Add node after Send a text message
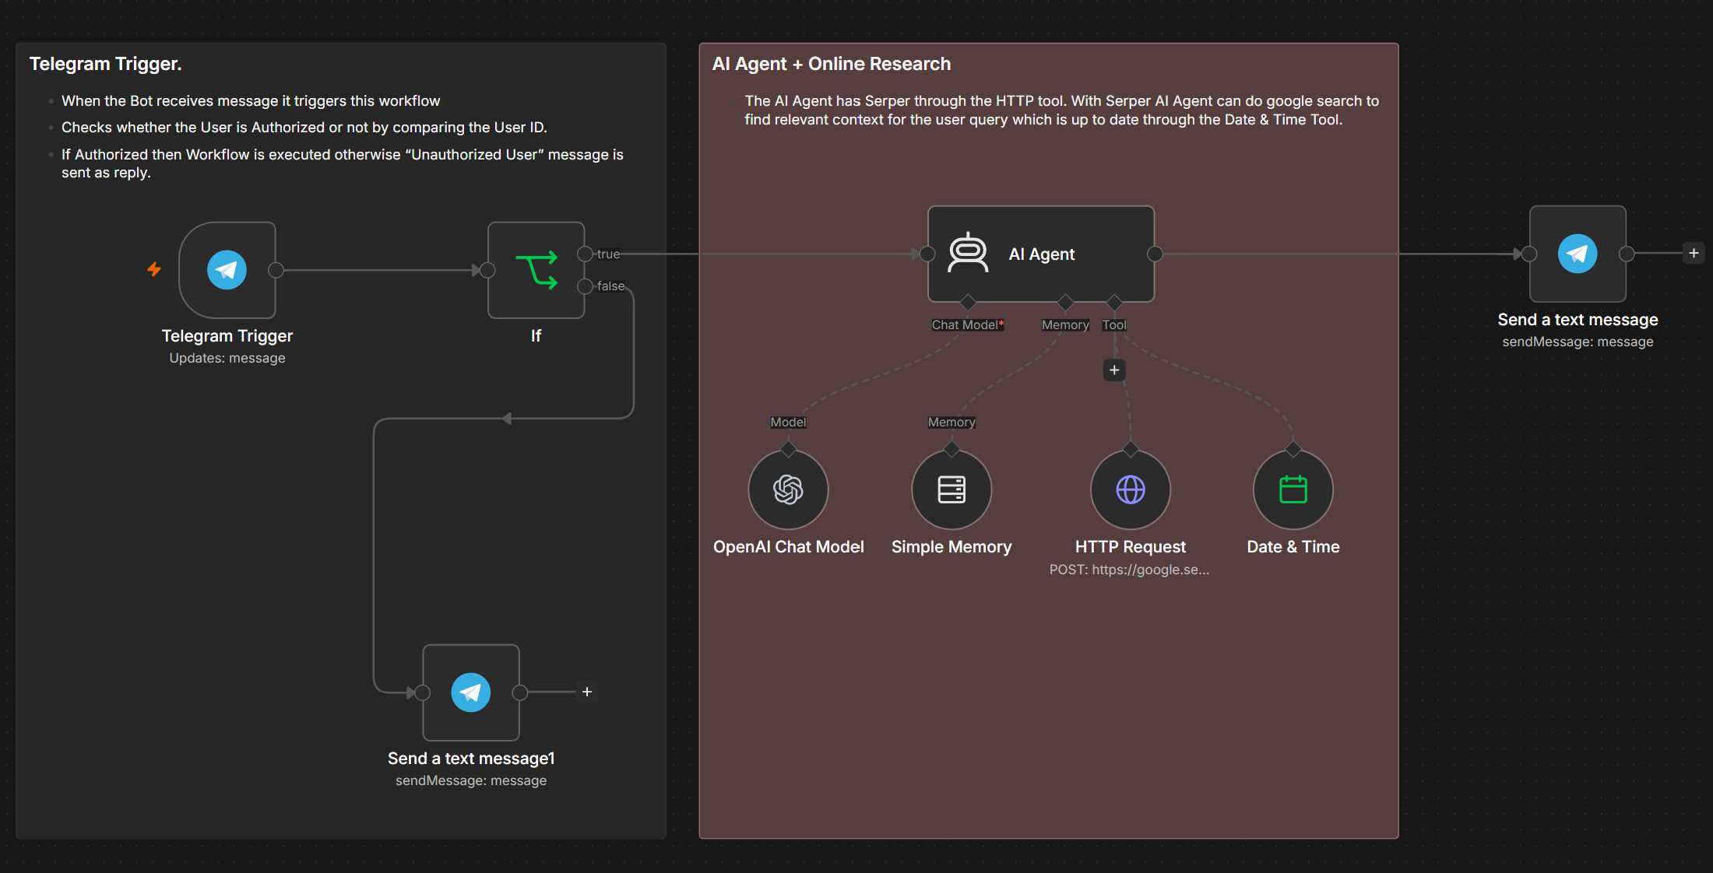This screenshot has width=1713, height=873. coord(1694,253)
